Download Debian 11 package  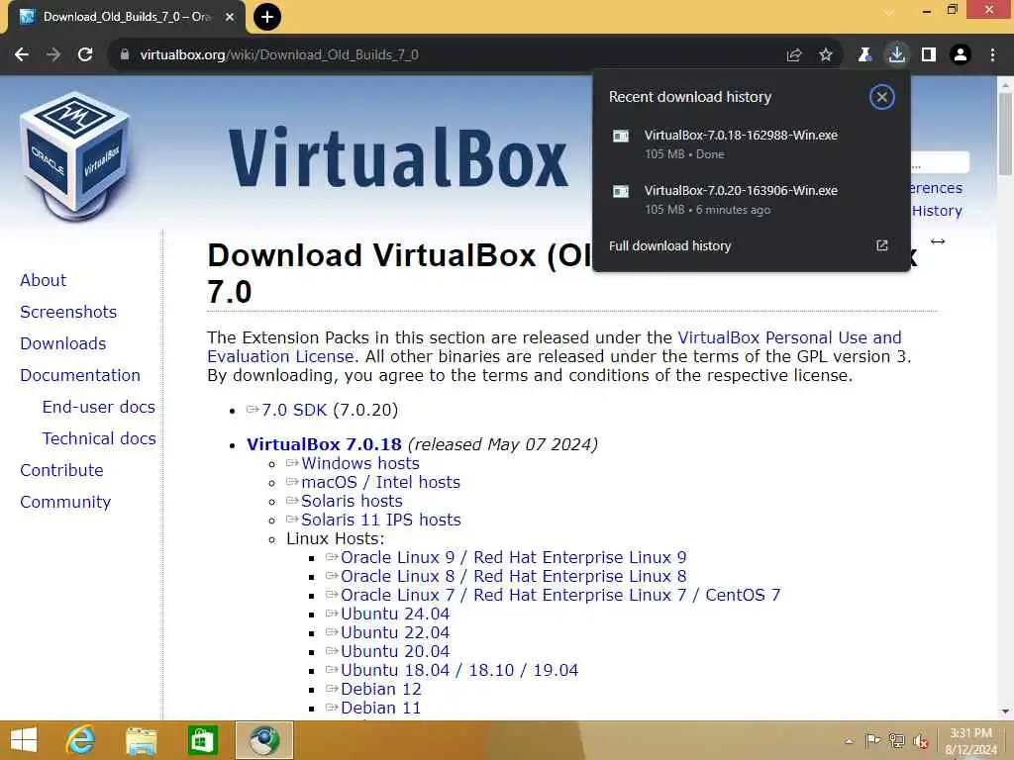point(381,708)
